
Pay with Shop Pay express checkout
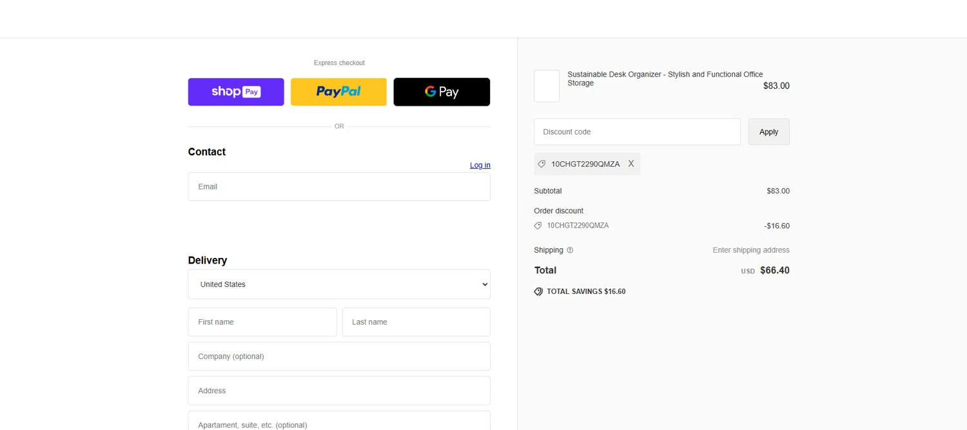tap(236, 92)
